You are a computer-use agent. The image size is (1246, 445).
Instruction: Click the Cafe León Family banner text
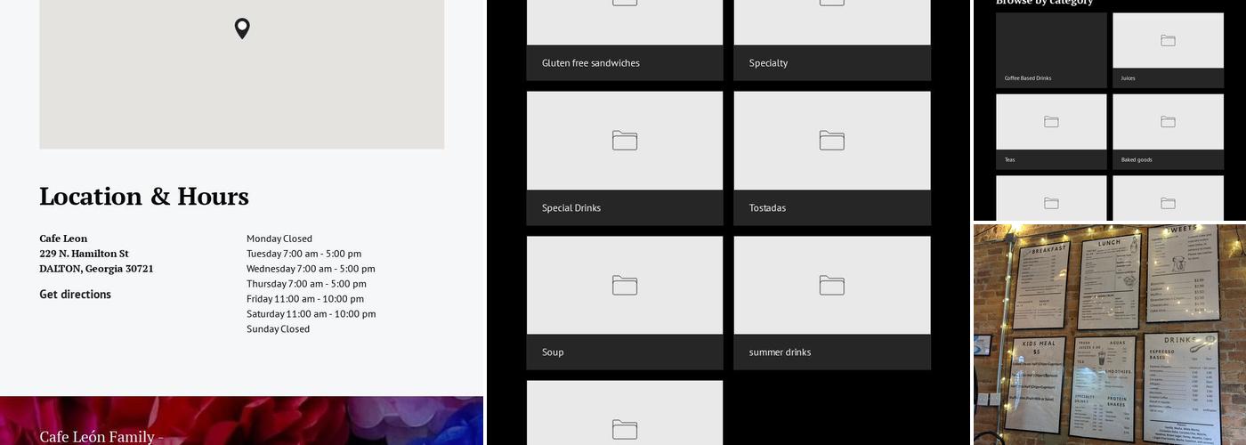101,436
